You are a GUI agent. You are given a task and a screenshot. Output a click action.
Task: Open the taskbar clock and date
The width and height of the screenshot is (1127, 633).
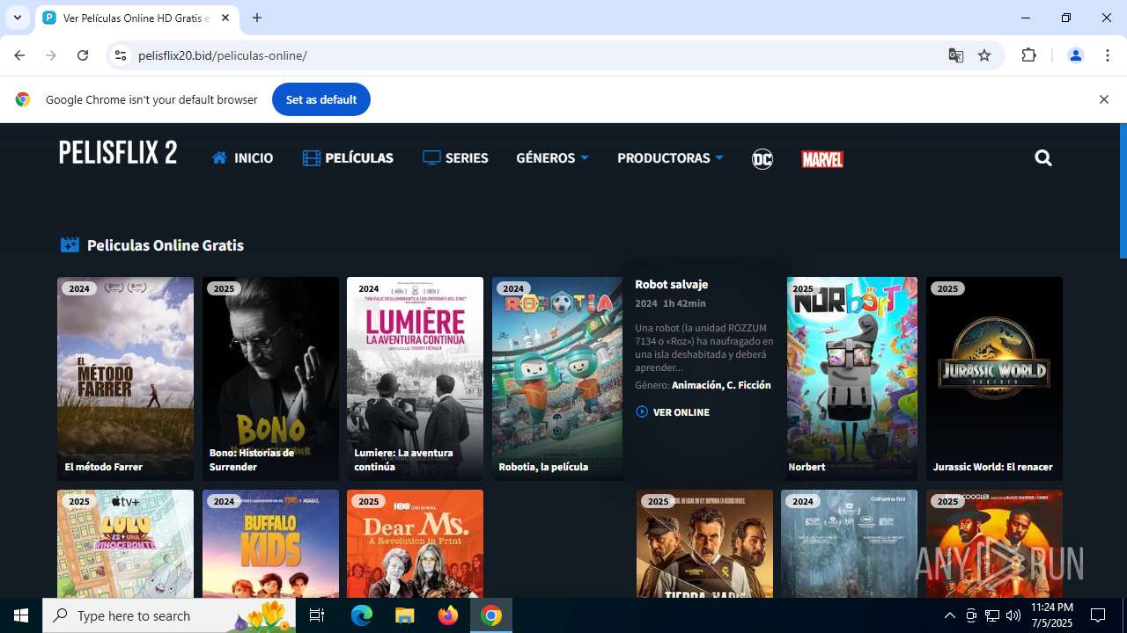1052,615
